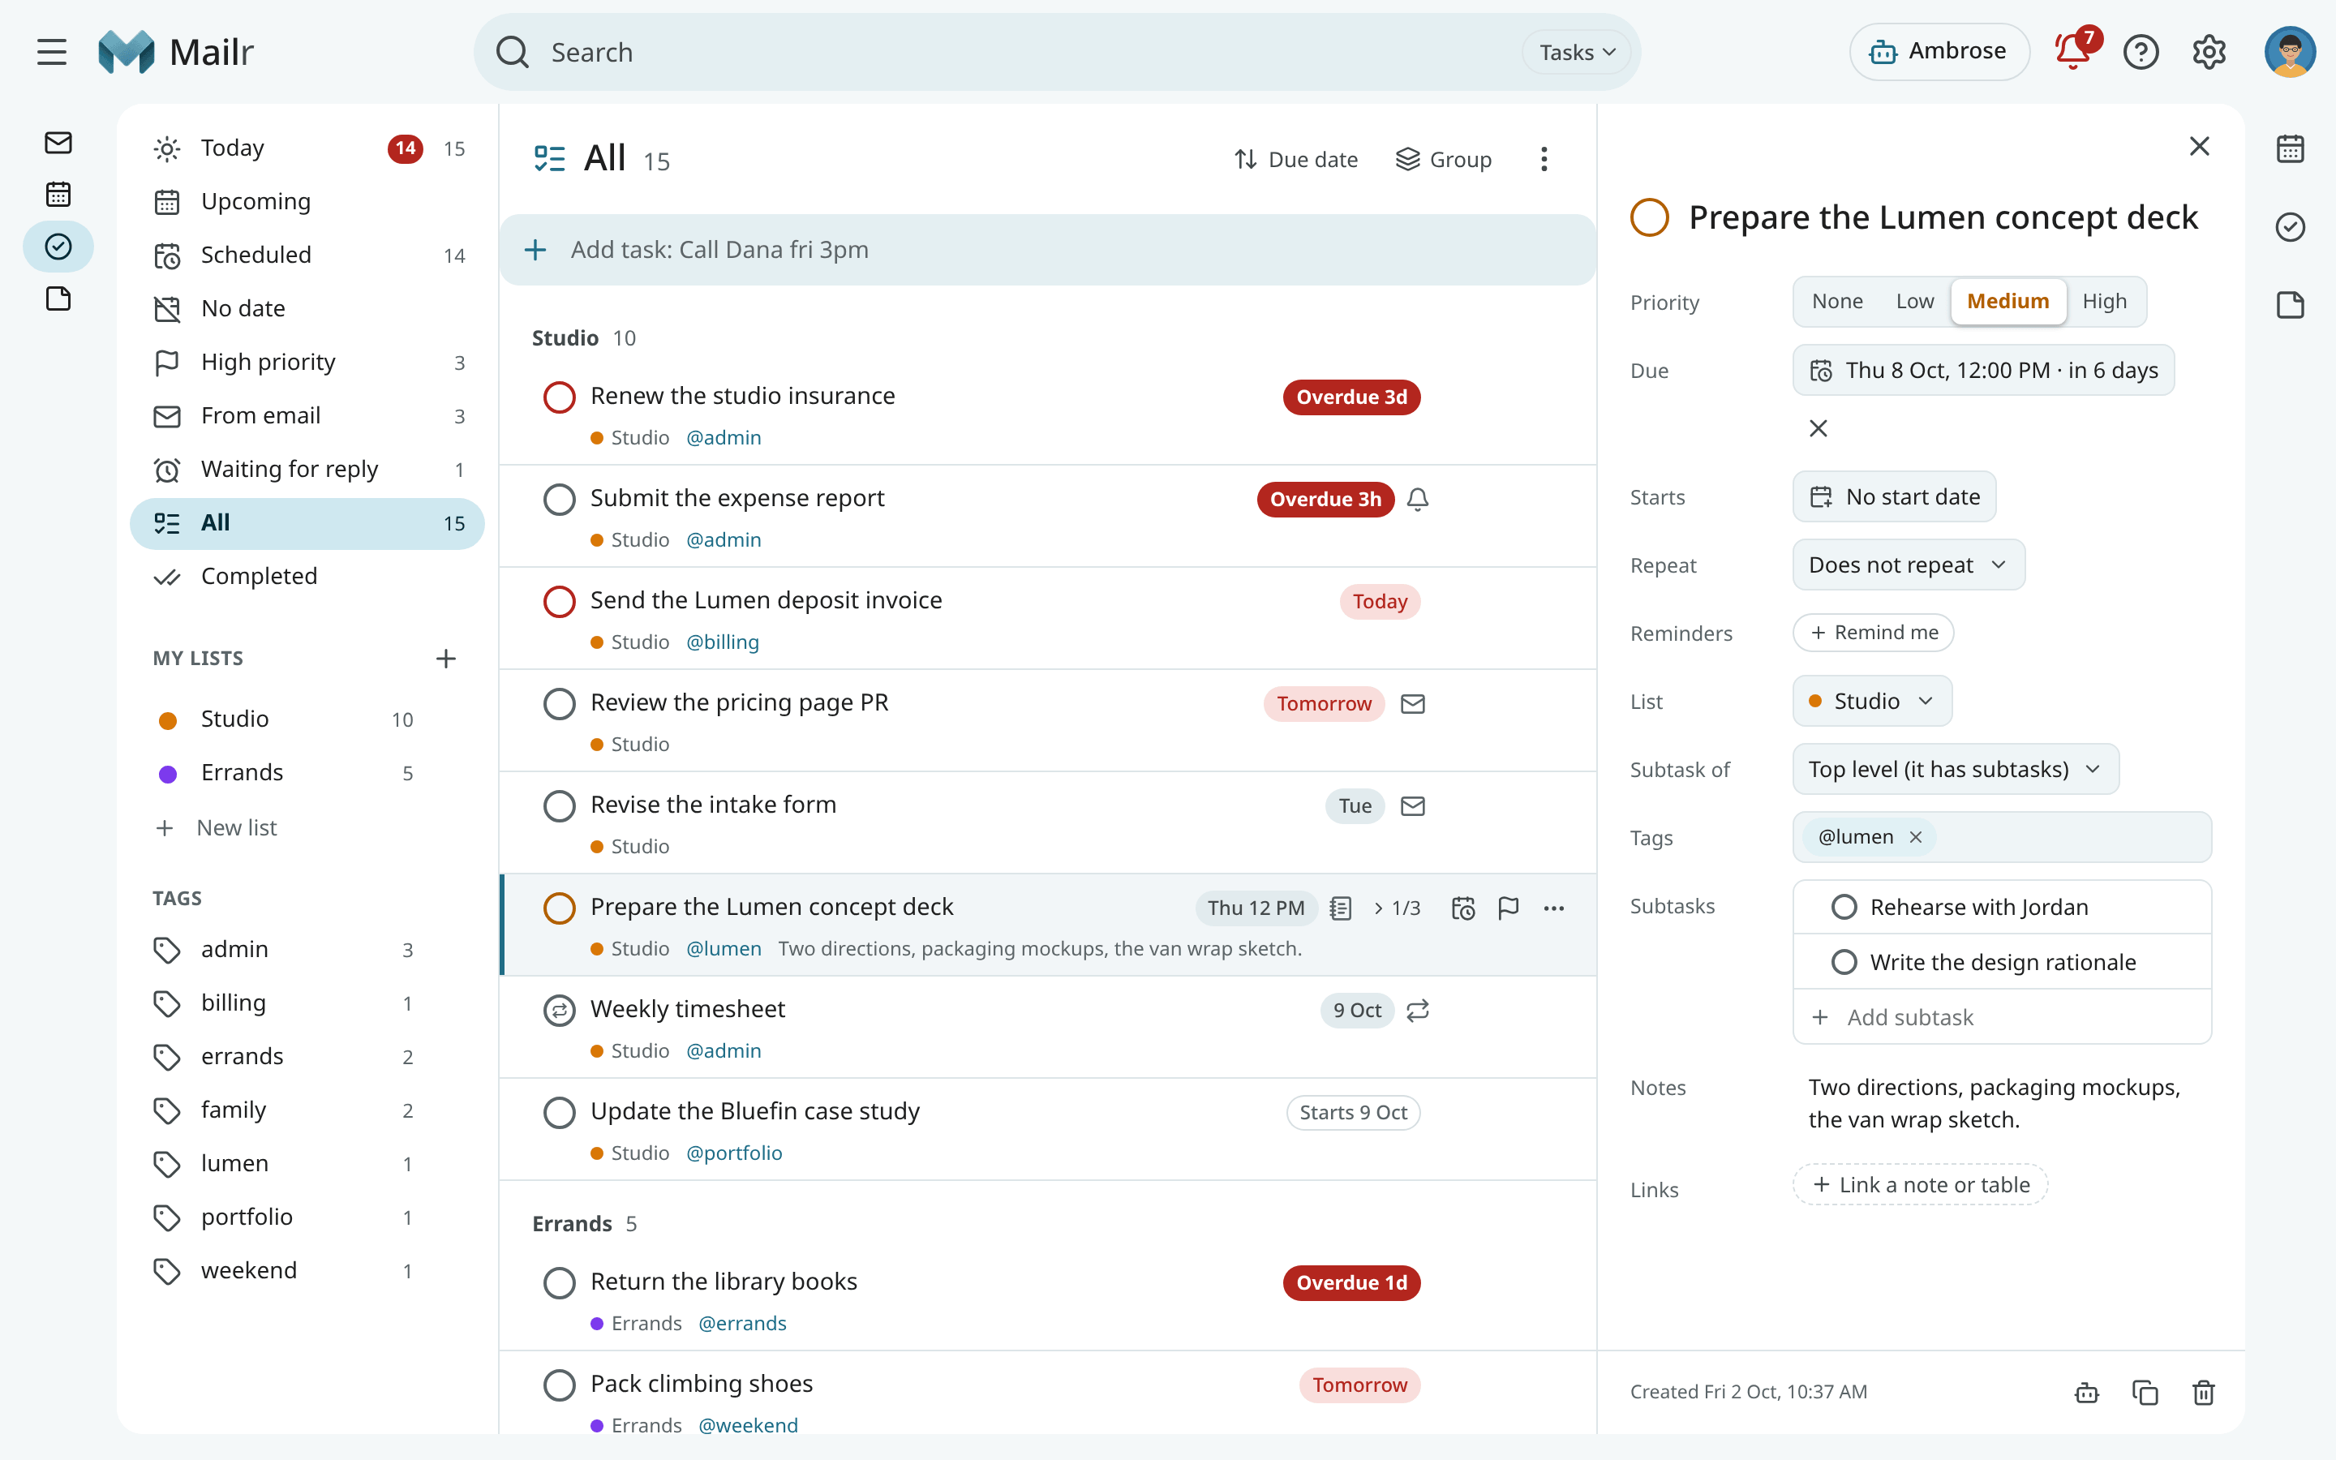Open the notifications bell with badge 7
2336x1460 pixels.
click(x=2073, y=51)
